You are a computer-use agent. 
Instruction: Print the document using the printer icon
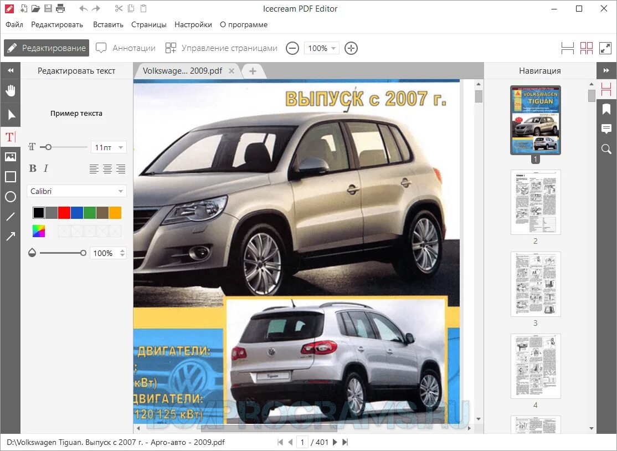60,8
